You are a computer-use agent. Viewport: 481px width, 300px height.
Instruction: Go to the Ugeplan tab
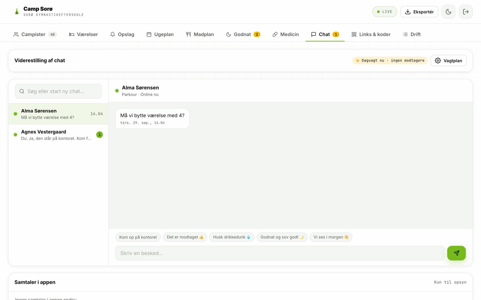point(160,34)
